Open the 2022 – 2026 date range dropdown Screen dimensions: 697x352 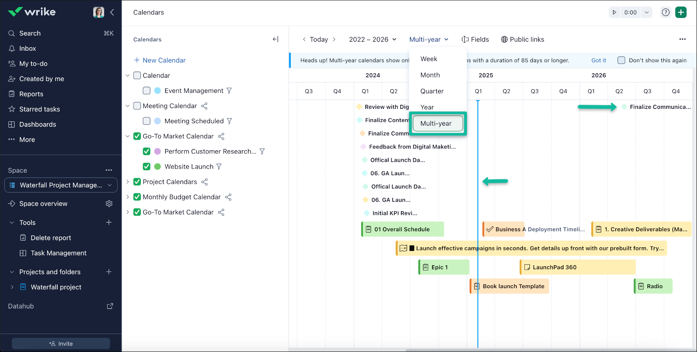372,39
